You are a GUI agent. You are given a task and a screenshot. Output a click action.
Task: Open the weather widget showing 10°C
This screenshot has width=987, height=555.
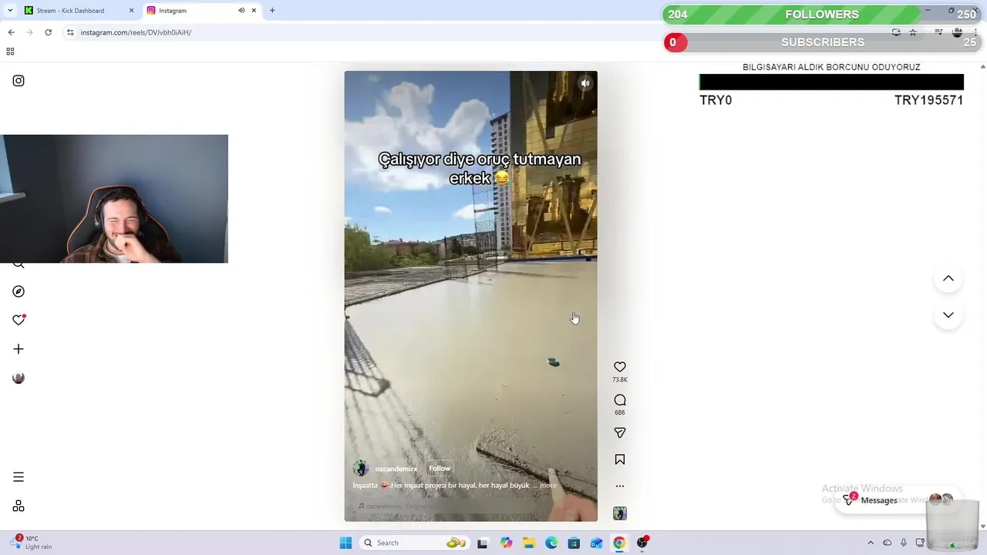click(x=32, y=543)
